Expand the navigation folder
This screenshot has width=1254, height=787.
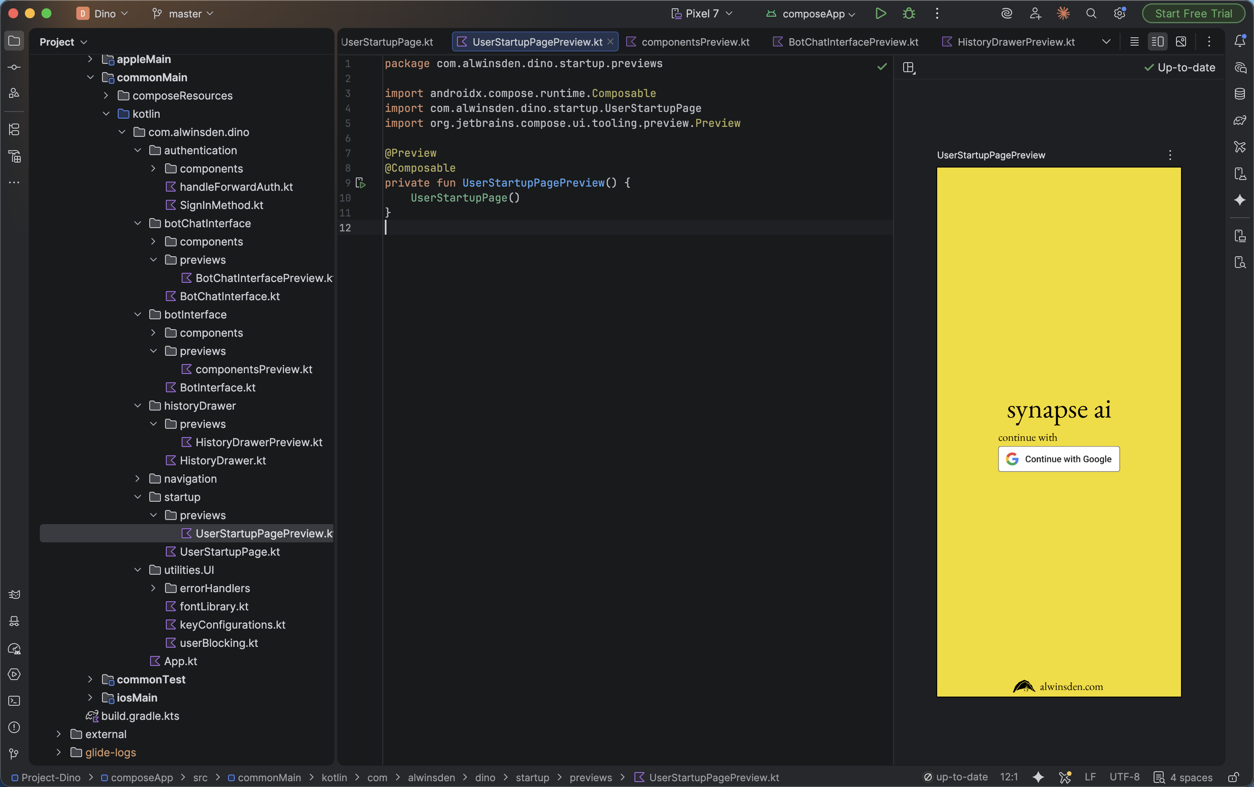137,479
